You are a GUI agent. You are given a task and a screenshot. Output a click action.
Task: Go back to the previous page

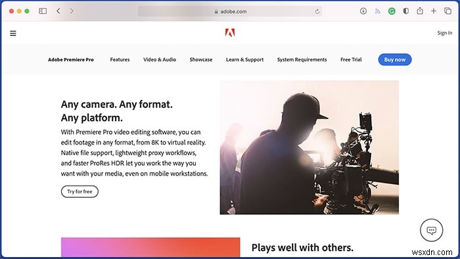pyautogui.click(x=58, y=11)
